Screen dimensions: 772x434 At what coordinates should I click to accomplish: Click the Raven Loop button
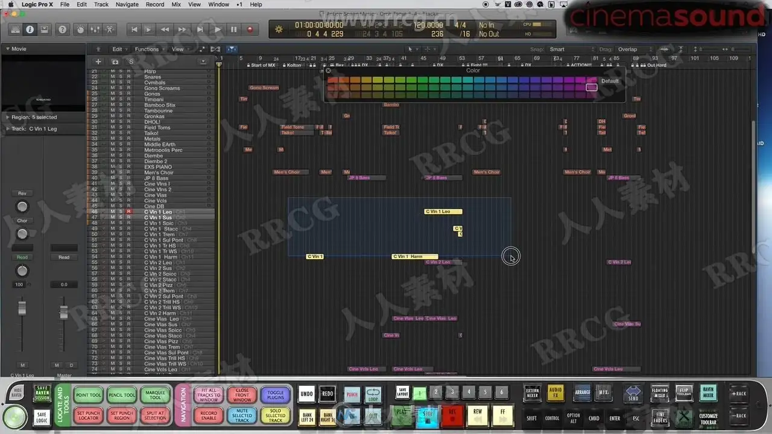pos(373,395)
